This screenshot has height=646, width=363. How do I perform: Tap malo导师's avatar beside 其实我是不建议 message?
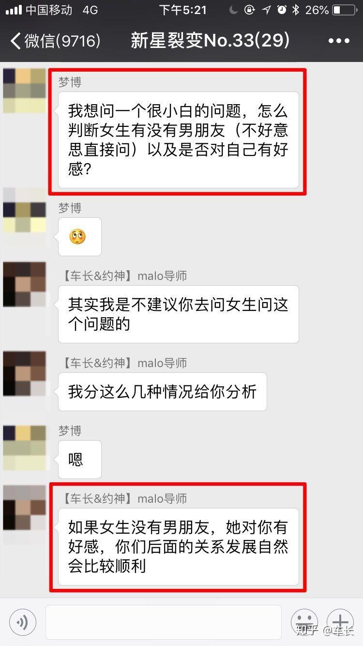point(24,284)
